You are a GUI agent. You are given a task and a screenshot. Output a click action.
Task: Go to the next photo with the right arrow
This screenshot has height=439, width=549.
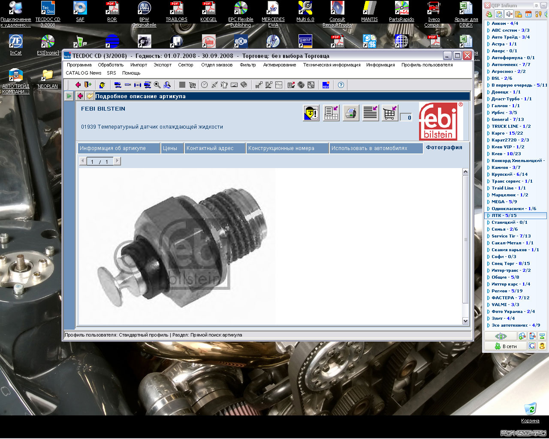pos(117,161)
